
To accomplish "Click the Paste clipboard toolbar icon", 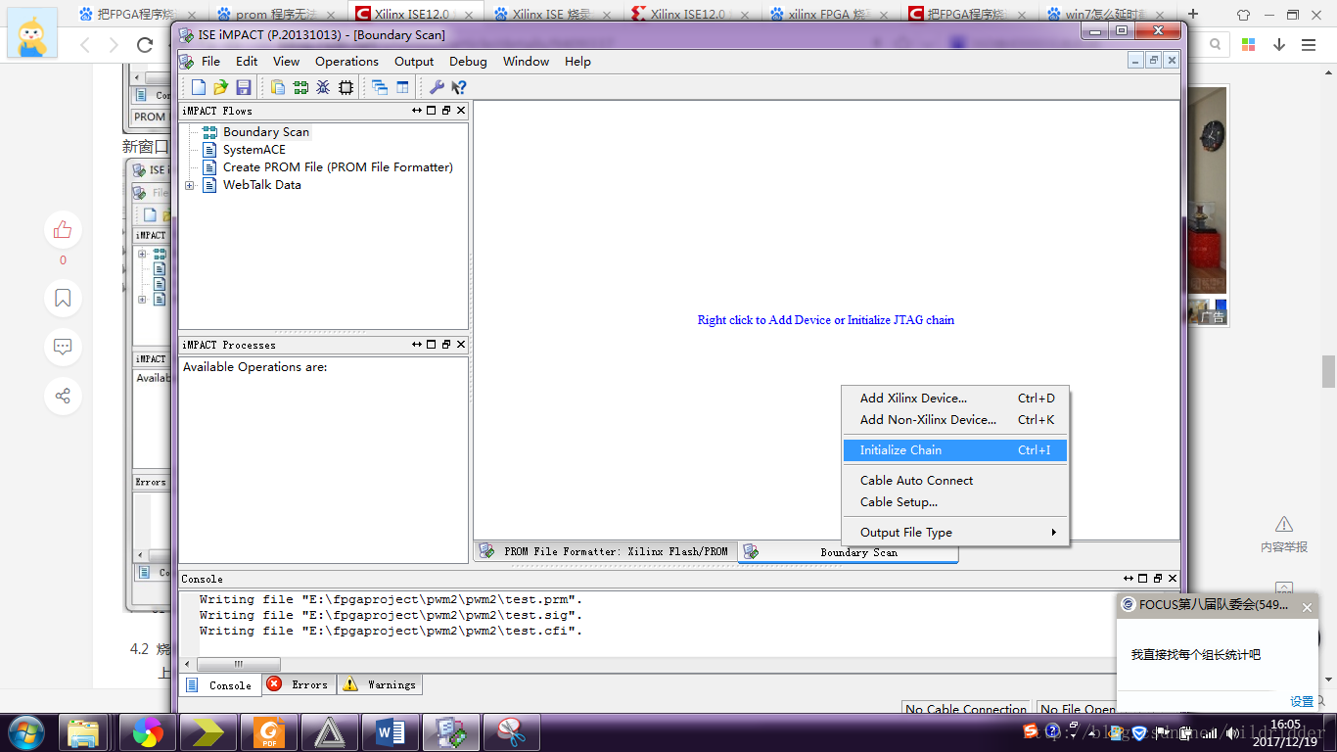I will 278,87.
